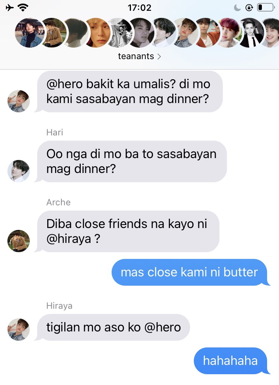Tap avatar beside 'bakit ka umalis' message

coord(19,101)
